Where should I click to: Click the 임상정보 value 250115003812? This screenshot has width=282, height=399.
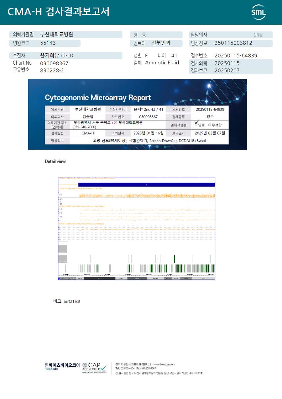(233, 43)
